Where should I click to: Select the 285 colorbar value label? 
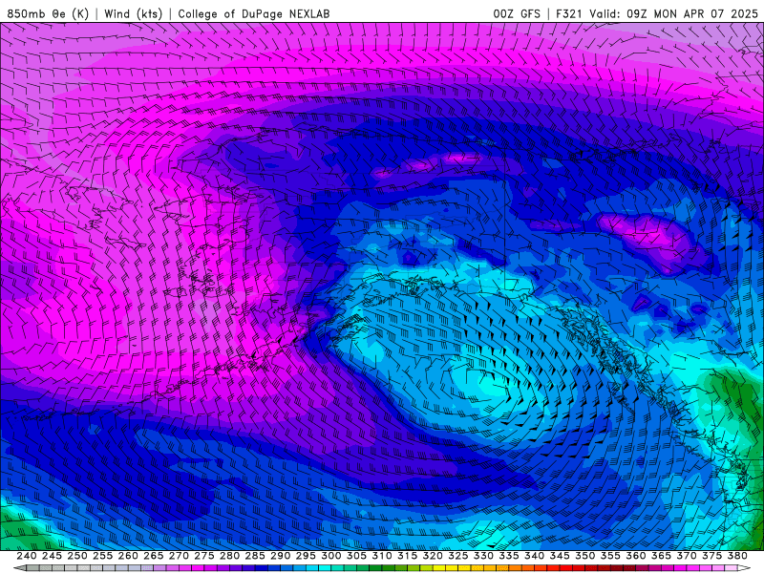pos(255,556)
